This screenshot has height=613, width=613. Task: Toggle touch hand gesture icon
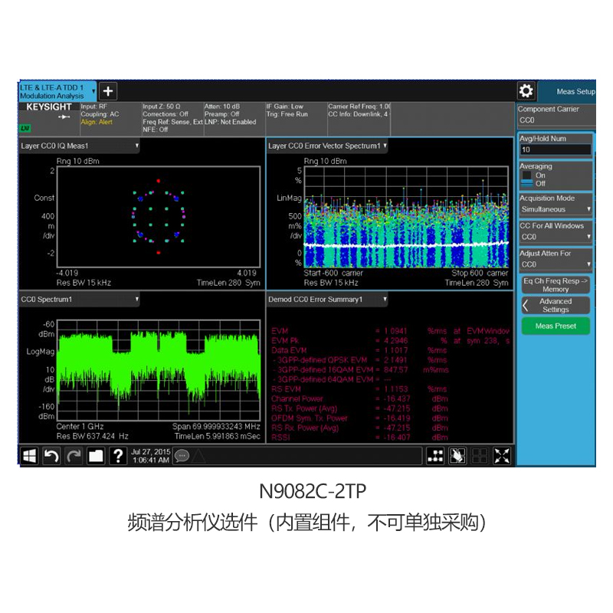click(x=457, y=455)
